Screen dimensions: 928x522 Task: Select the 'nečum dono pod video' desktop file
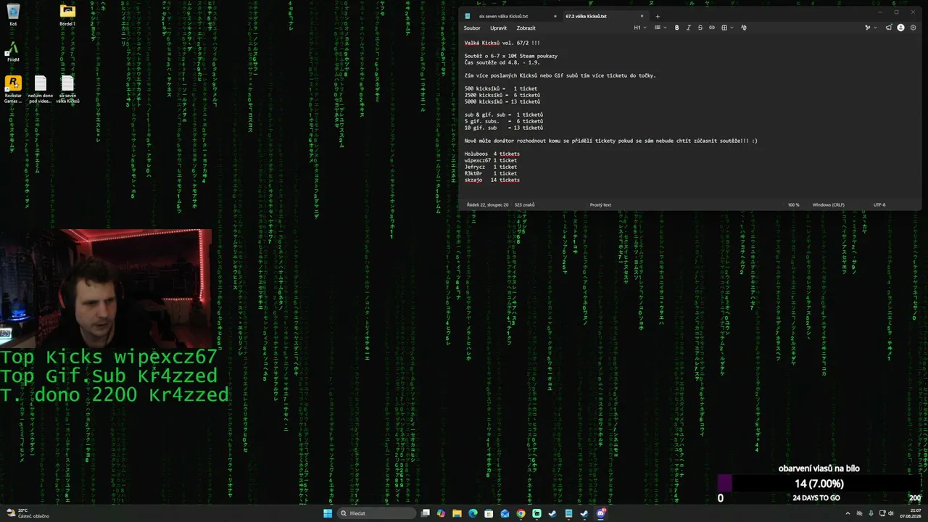click(x=41, y=89)
